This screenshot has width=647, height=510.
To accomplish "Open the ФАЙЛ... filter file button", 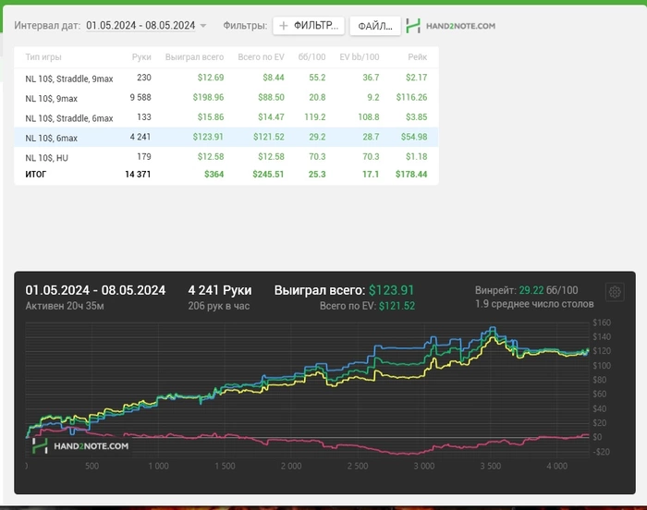I will 375,26.
